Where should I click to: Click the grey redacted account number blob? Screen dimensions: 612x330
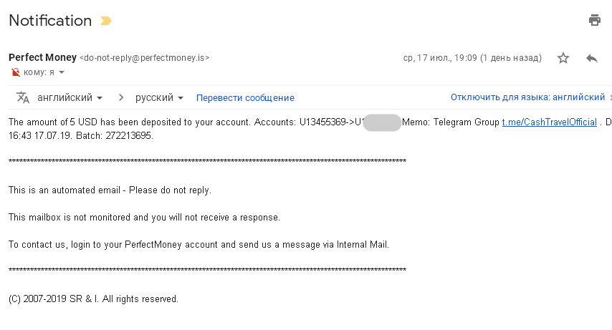[x=382, y=122]
